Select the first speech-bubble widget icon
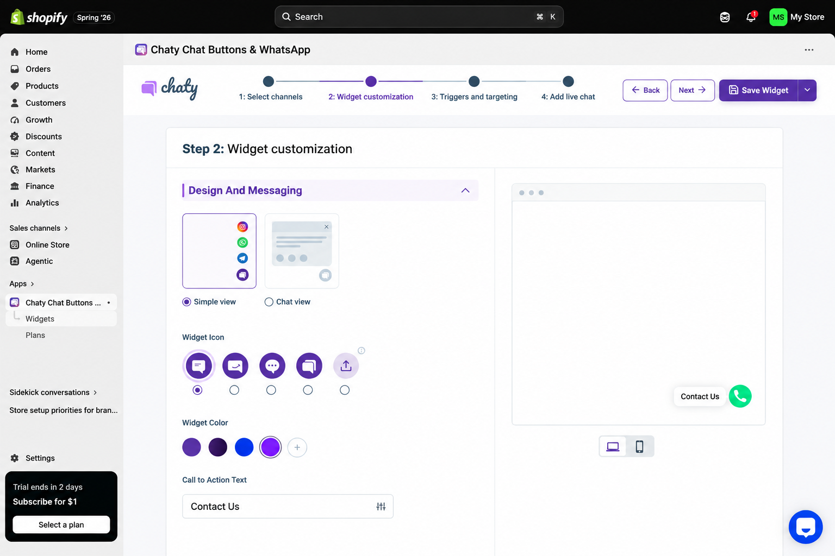This screenshot has height=556, width=835. [198, 366]
